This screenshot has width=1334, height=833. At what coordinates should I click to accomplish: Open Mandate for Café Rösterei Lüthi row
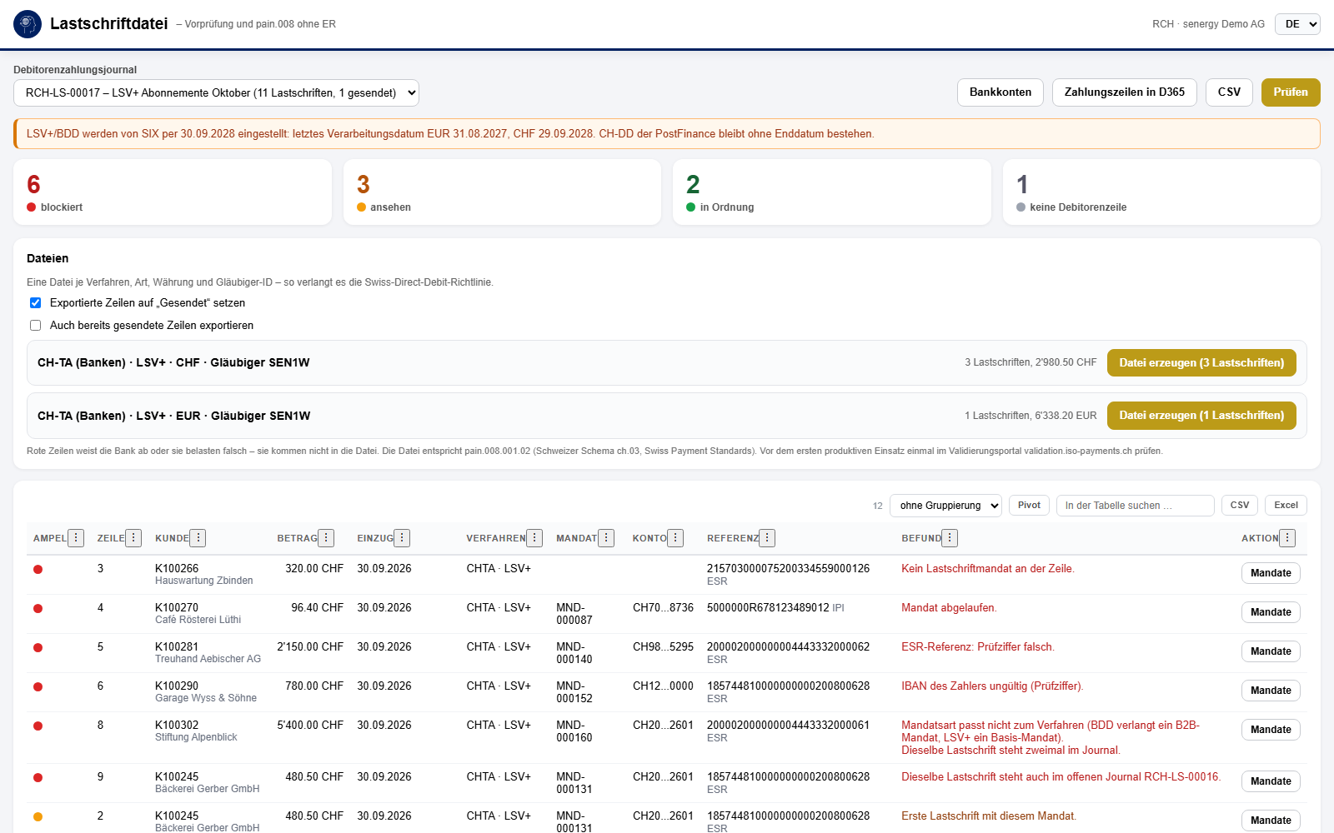(1271, 612)
